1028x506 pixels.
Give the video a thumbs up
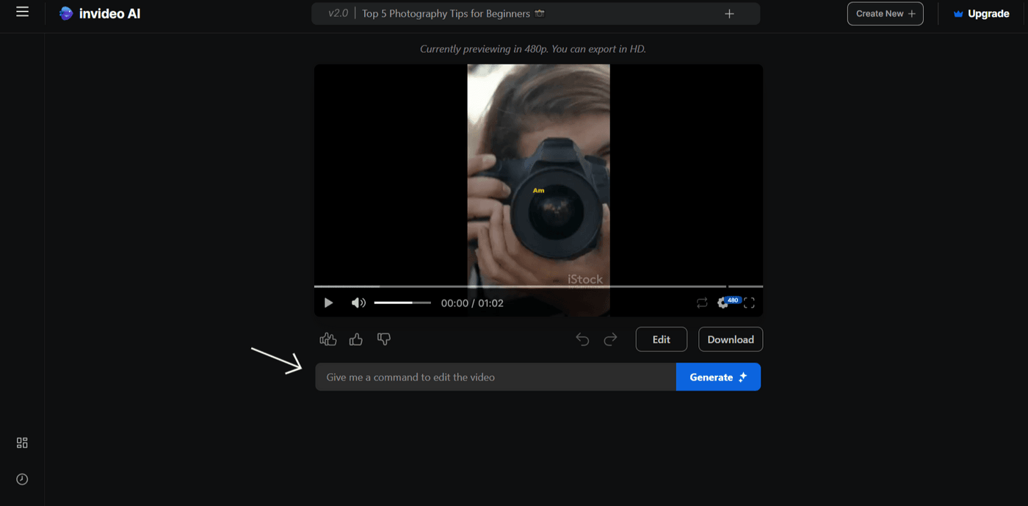355,339
